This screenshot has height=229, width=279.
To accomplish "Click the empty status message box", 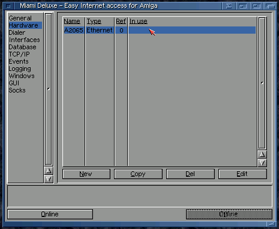I will pyautogui.click(x=140, y=196).
